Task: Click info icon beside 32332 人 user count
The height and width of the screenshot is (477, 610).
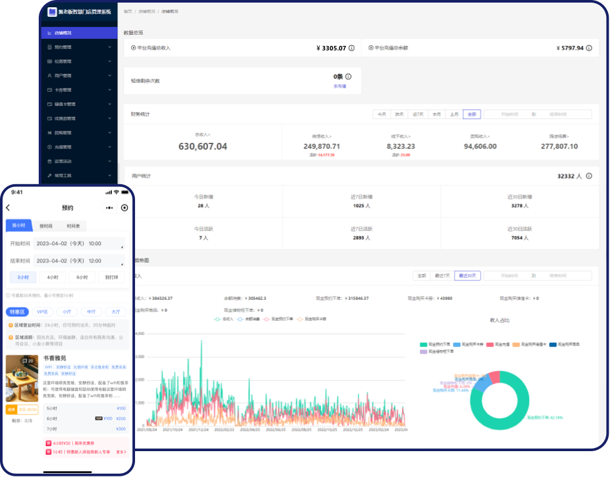Action: tap(588, 176)
